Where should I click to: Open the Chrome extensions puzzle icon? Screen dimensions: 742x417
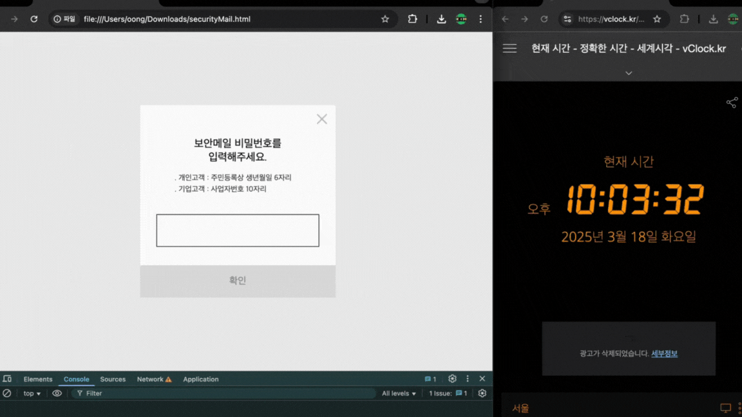(412, 19)
